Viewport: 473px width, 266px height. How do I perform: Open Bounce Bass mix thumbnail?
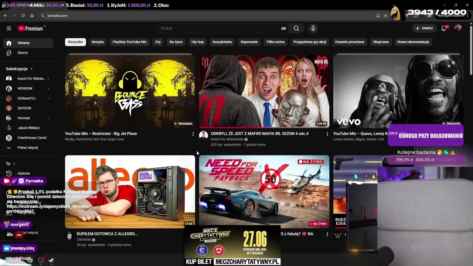click(x=130, y=91)
